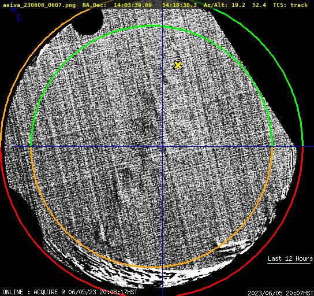Click the 2023/06/05 20:07HST image timestamp
314x296 pixels.
[x=281, y=293]
